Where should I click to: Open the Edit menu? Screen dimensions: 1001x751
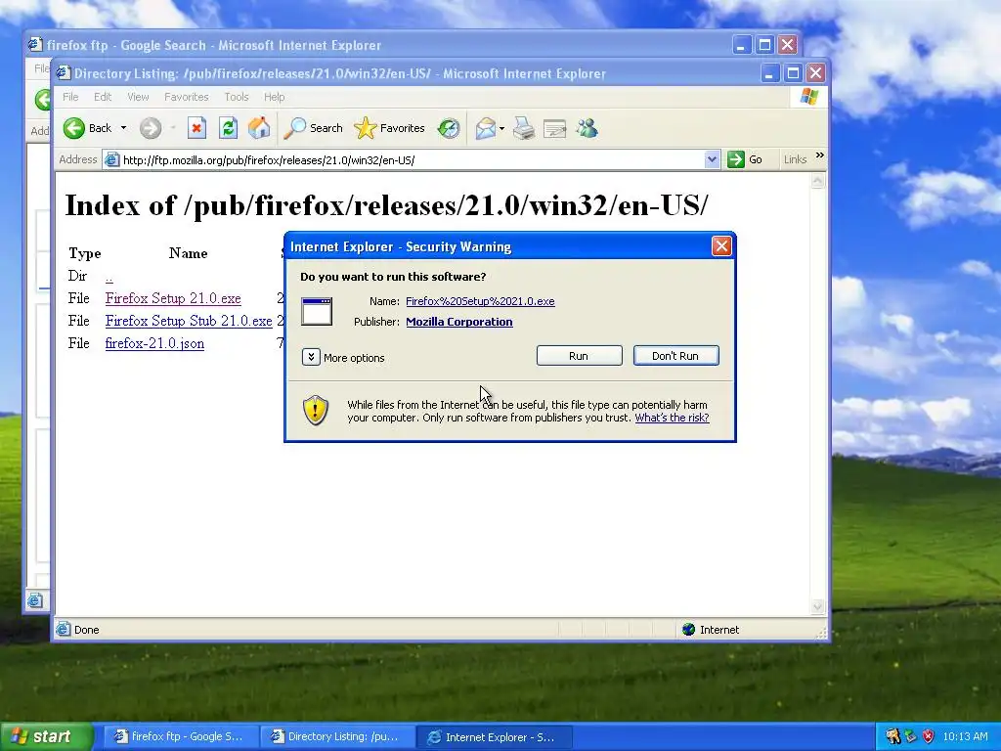pos(103,97)
